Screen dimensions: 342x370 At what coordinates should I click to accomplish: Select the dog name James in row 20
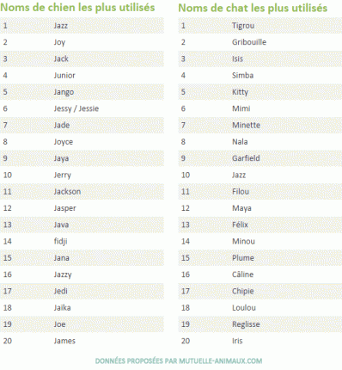(64, 341)
